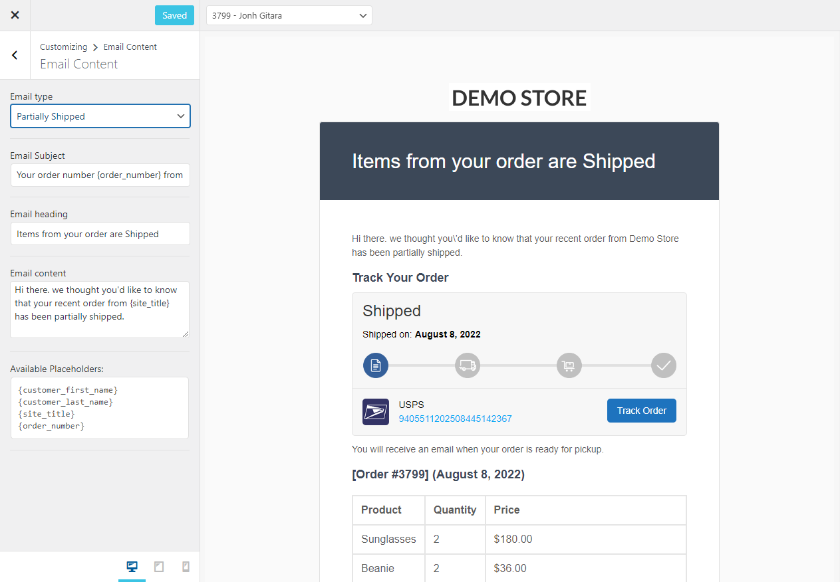Click the Customizing breadcrumb link
Screen dimensions: 840x582
(x=63, y=47)
